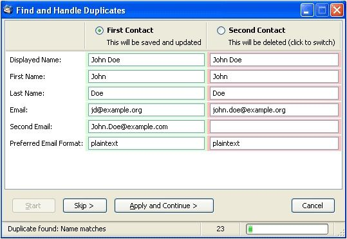Screen dimensions: 347x239
Task: Click second contact Last Name field
Action: click(274, 93)
